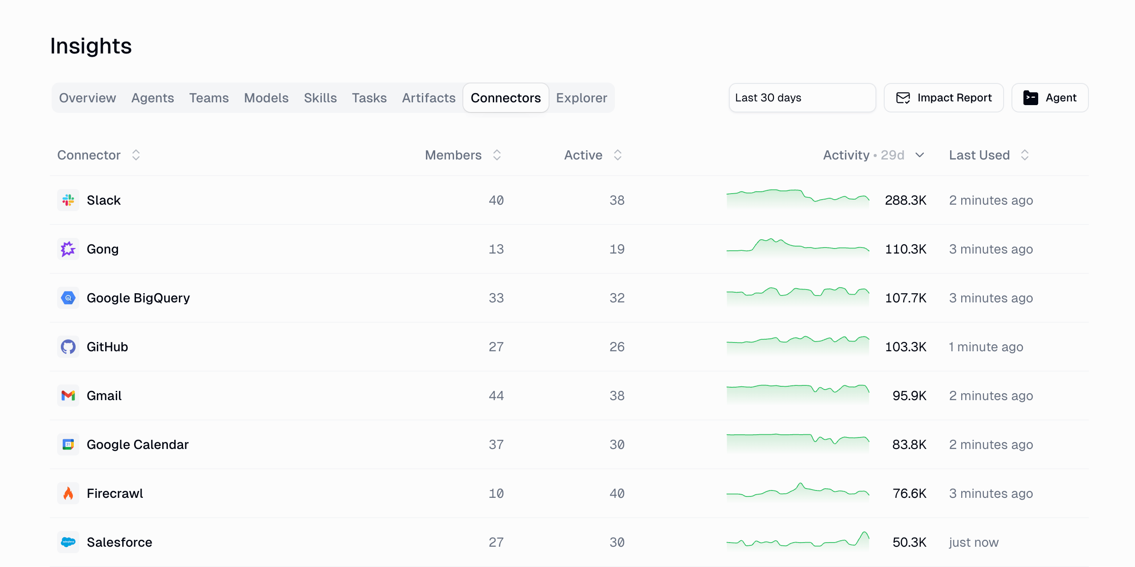Click the 95.9K activity value
This screenshot has height=567, width=1135.
pyautogui.click(x=909, y=396)
